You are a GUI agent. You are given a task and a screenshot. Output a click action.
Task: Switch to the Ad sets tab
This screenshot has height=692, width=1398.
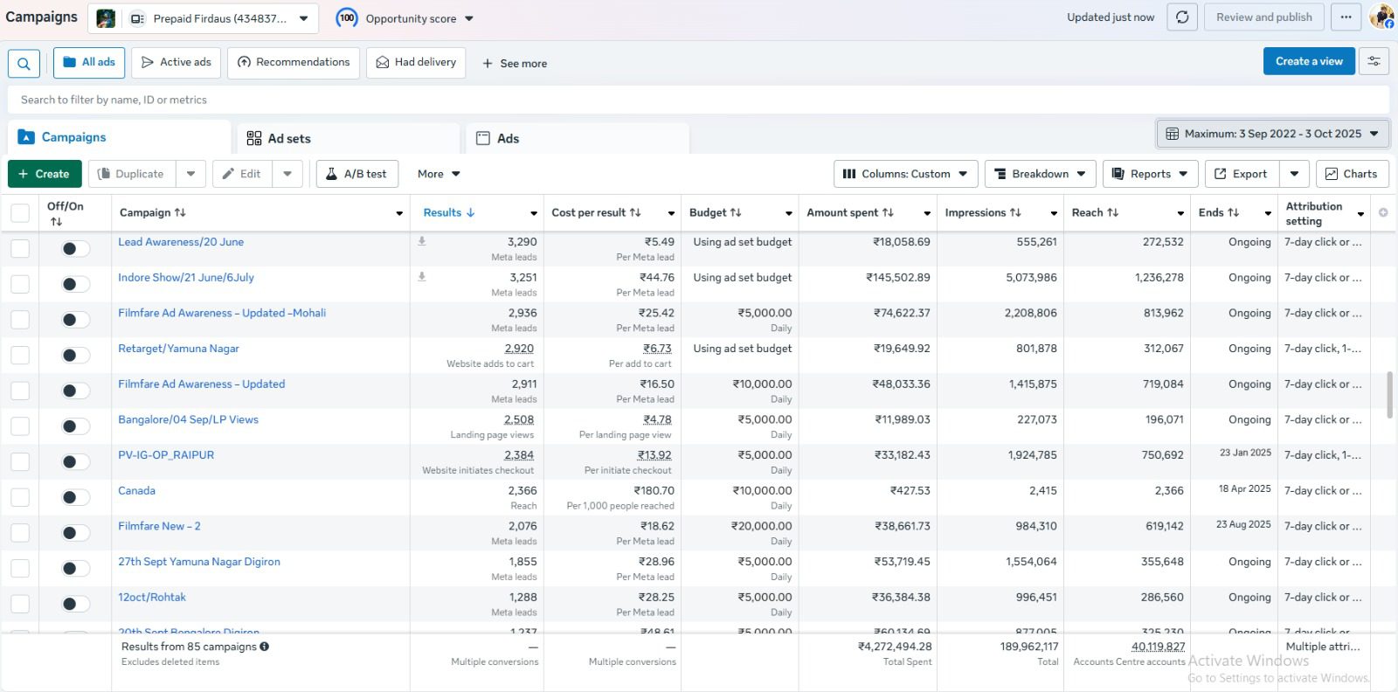(x=288, y=138)
